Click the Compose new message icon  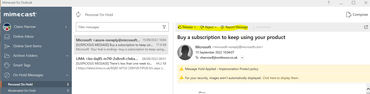coord(349,15)
